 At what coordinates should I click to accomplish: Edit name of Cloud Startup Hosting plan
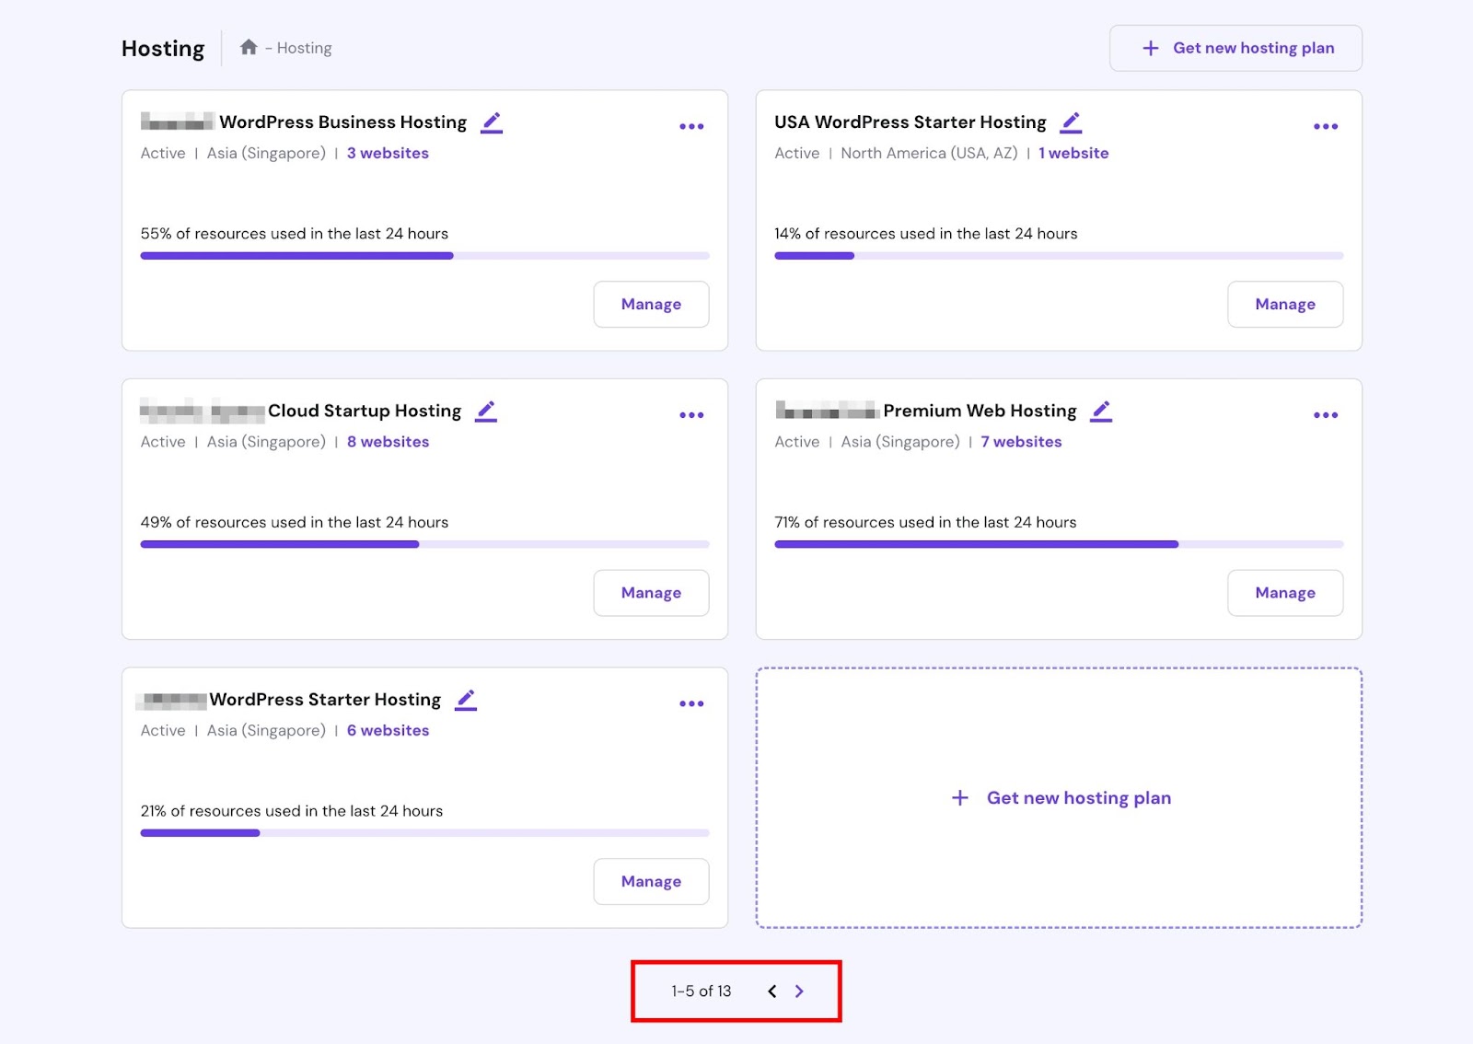click(486, 412)
